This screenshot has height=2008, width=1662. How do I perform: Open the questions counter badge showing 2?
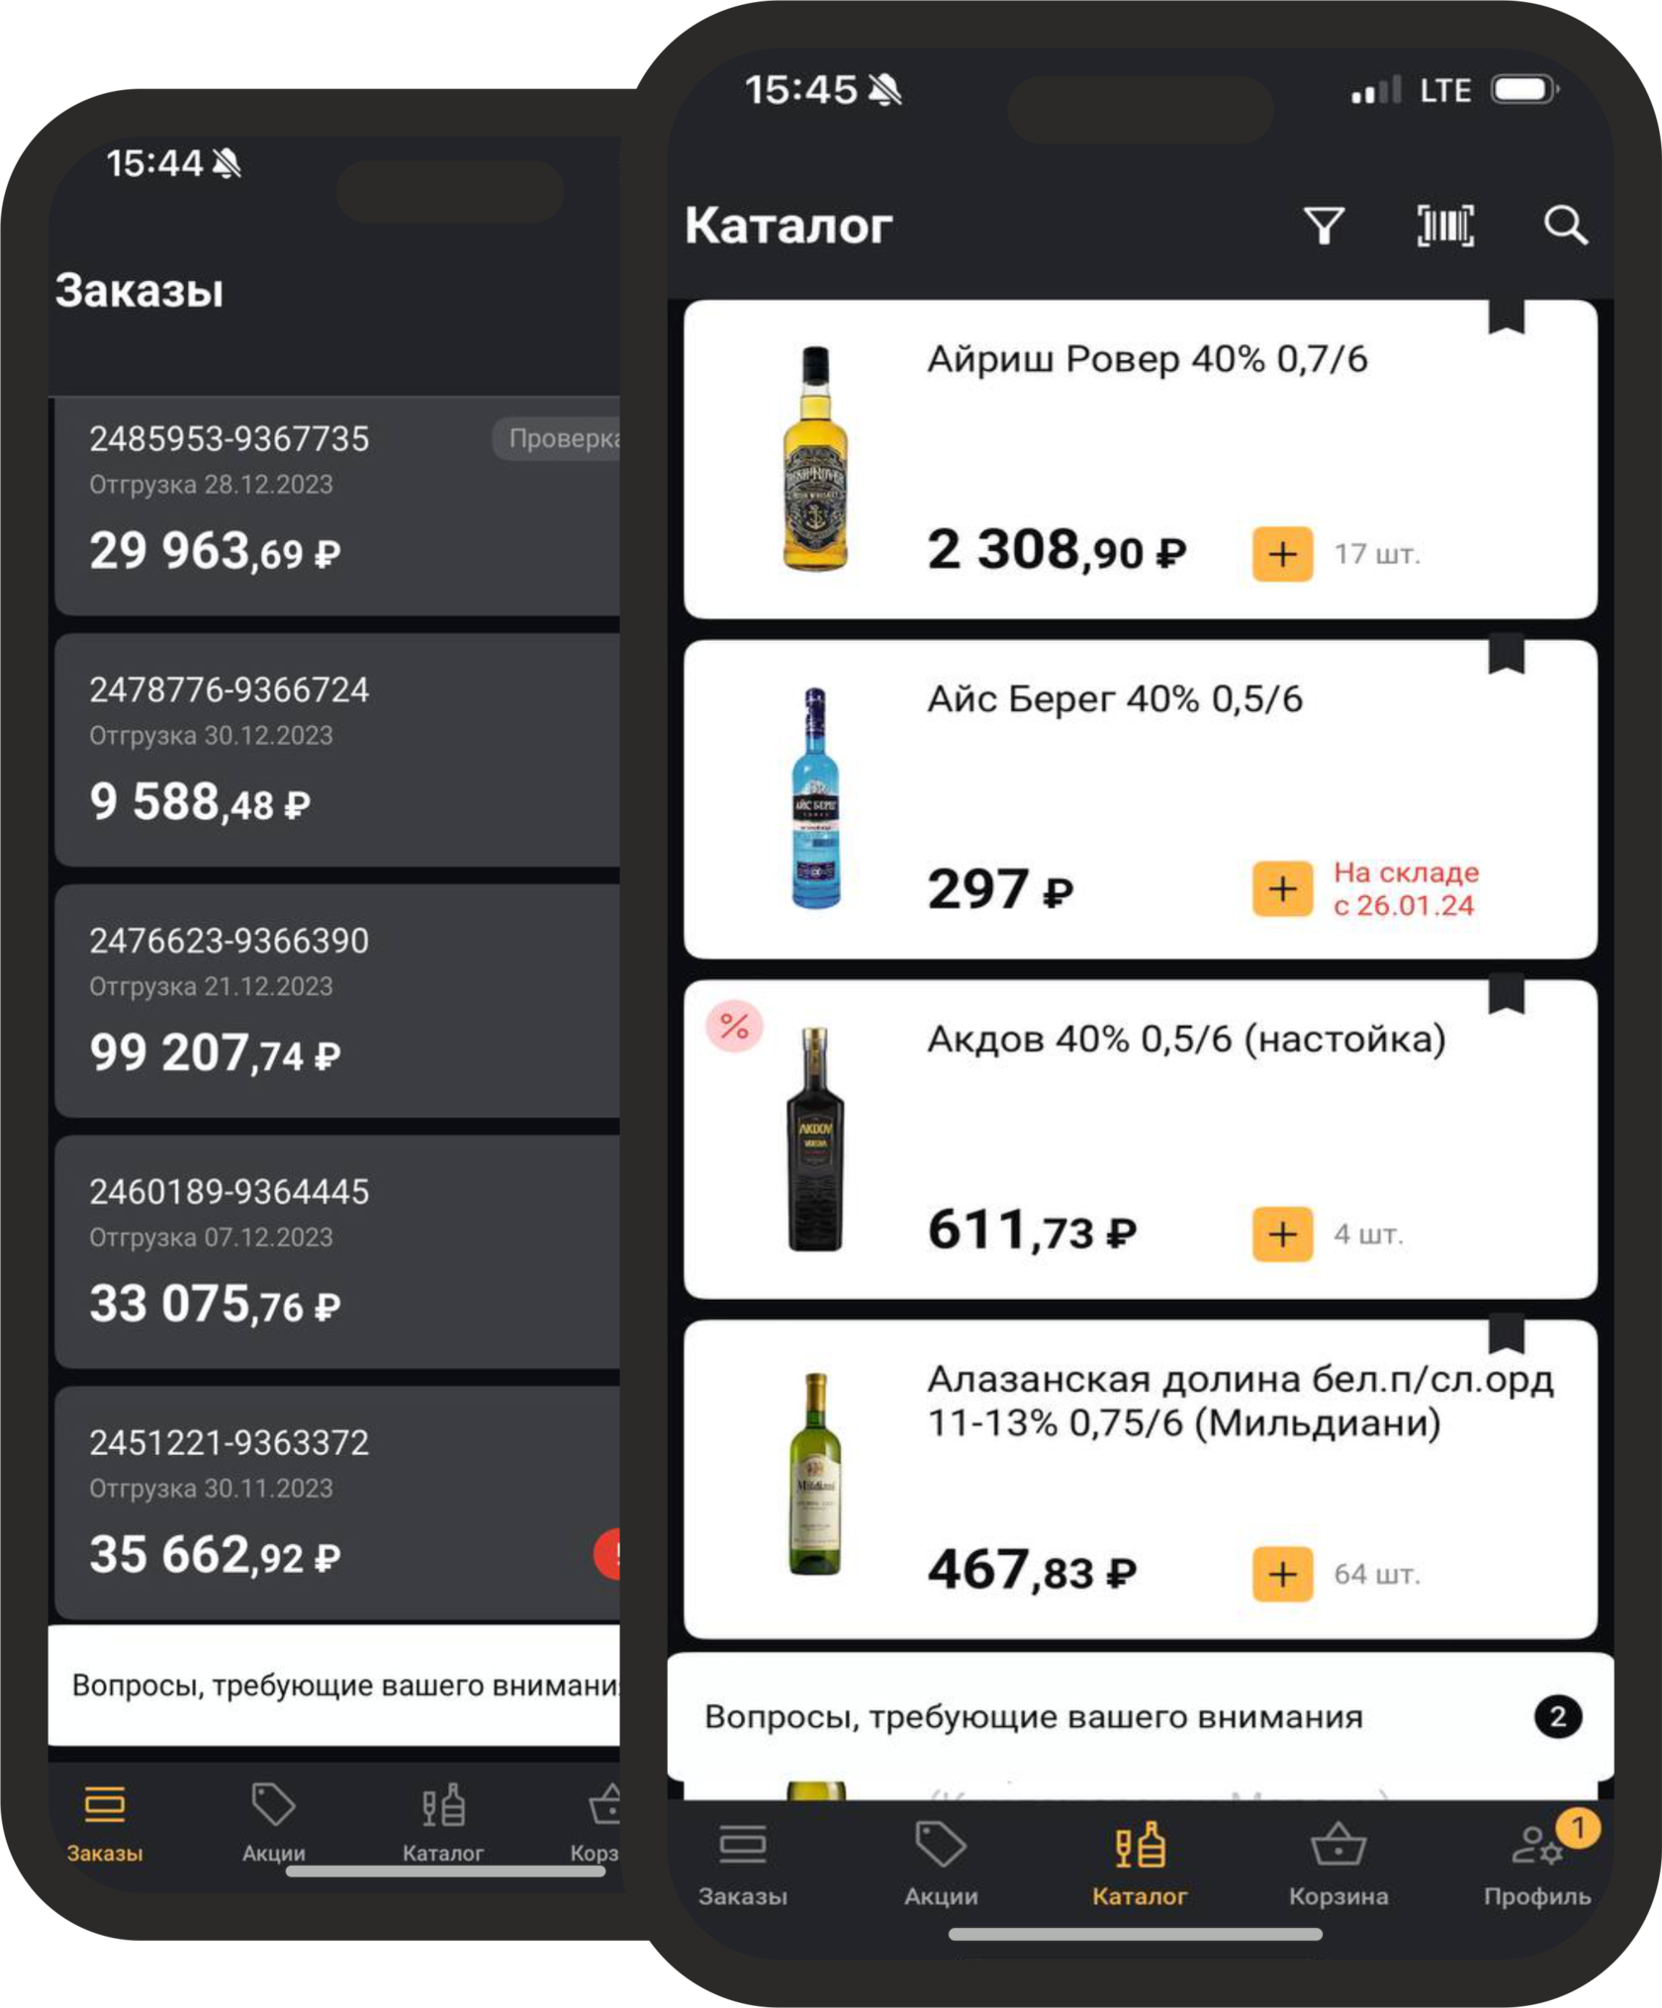1557,1717
